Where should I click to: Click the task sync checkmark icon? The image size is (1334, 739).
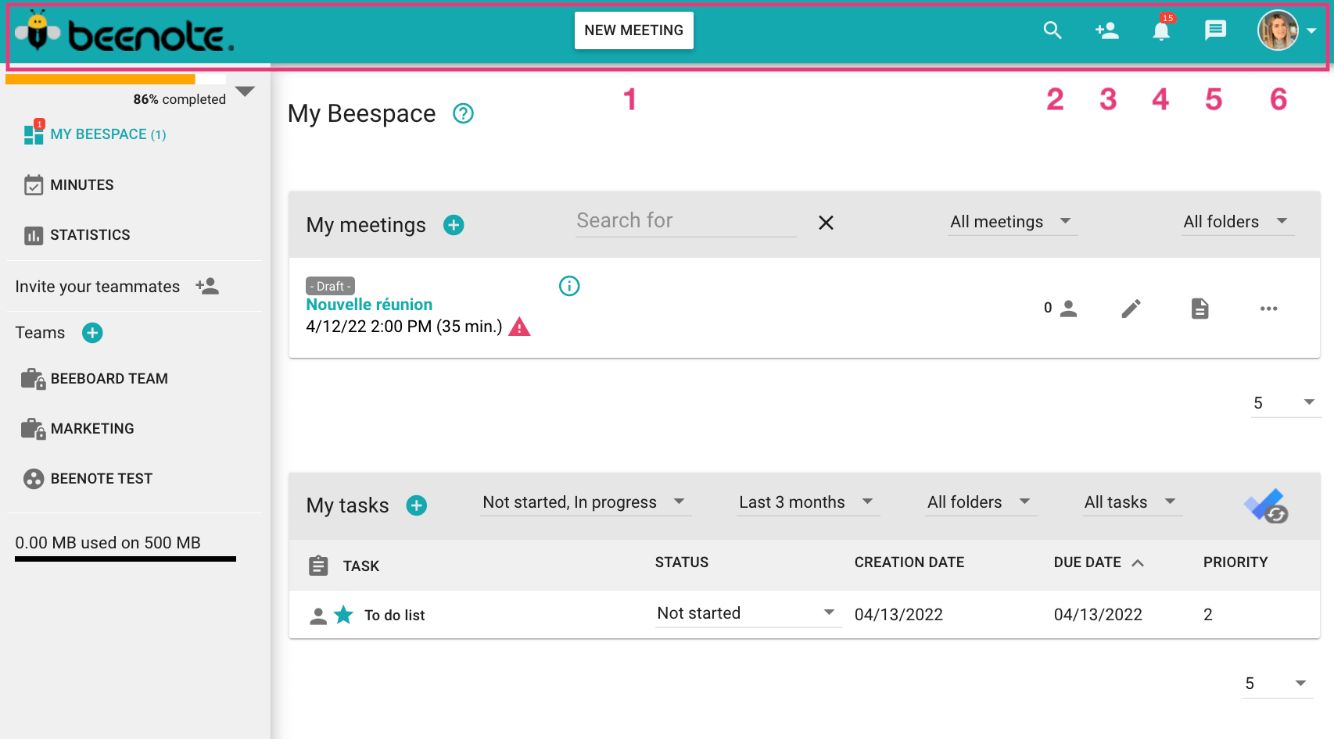(x=1266, y=506)
